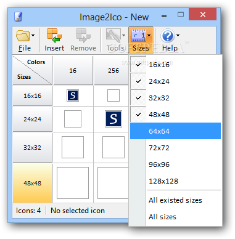This screenshot has width=235, height=239.
Task: Click the Image2Ico app icon in title bar
Action: tap(18, 17)
